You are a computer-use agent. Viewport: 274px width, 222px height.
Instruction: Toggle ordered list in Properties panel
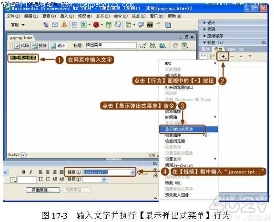(x=48, y=179)
